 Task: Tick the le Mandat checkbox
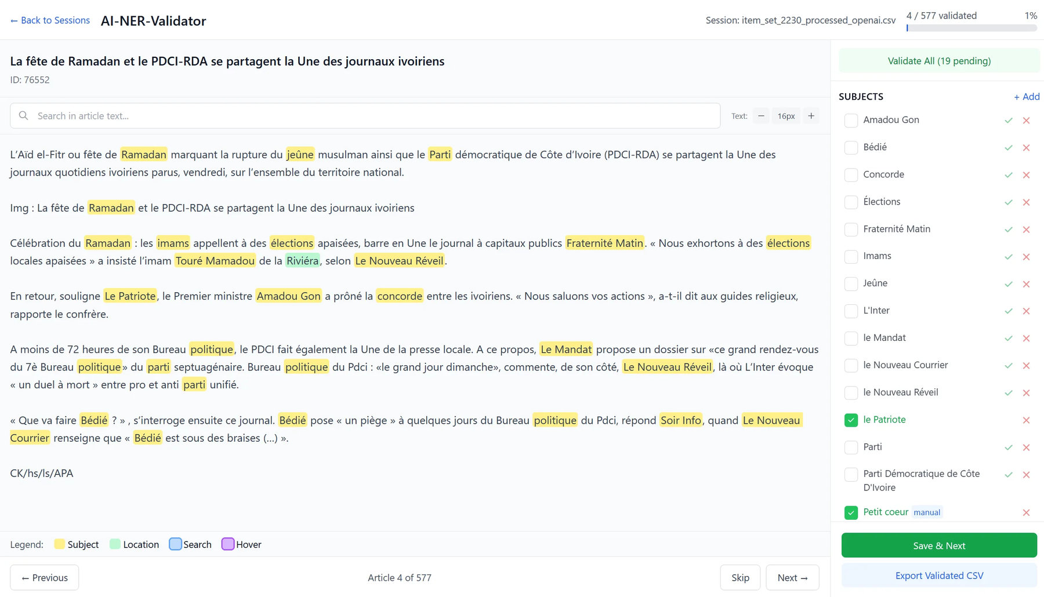pyautogui.click(x=851, y=338)
